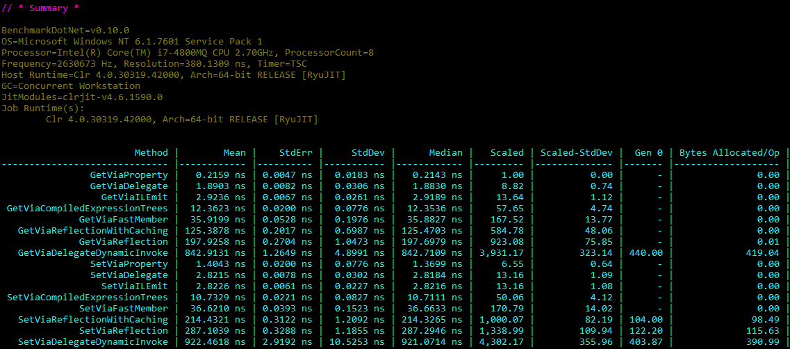Click the median value 197.6979 ns

coord(432,241)
